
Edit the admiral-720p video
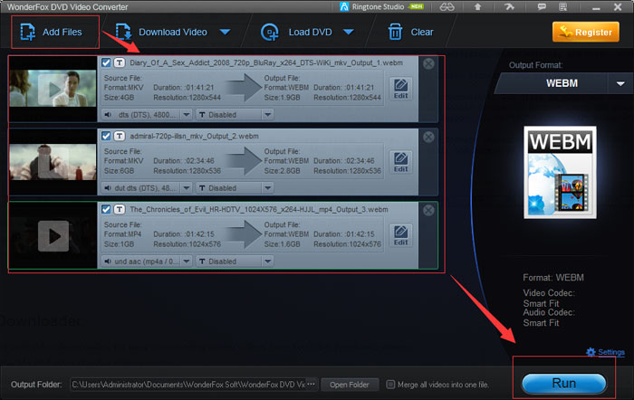click(x=400, y=162)
